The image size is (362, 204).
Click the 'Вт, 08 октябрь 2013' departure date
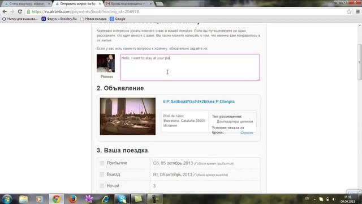(173, 175)
